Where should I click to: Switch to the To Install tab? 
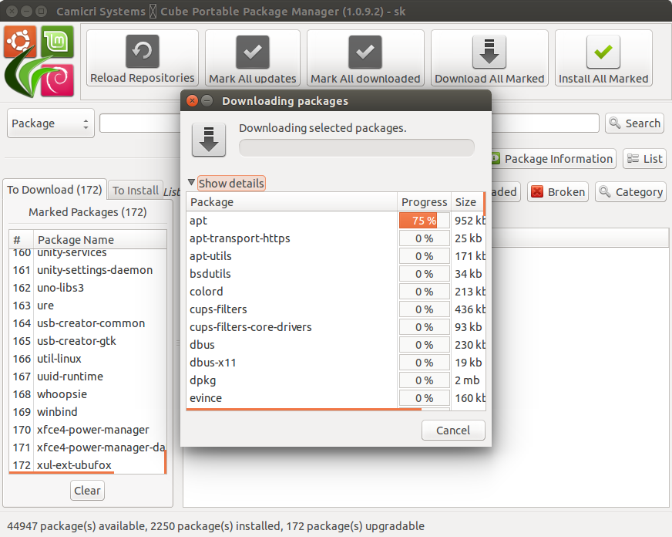tap(136, 190)
